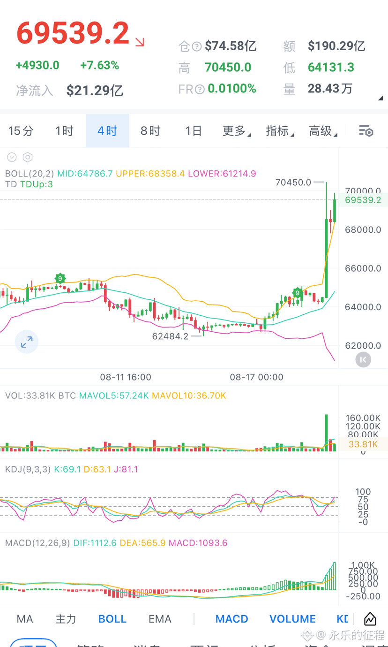Image resolution: width=388 pixels, height=647 pixels.
Task: Open the 高级 advanced dropdown
Action: 323,131
